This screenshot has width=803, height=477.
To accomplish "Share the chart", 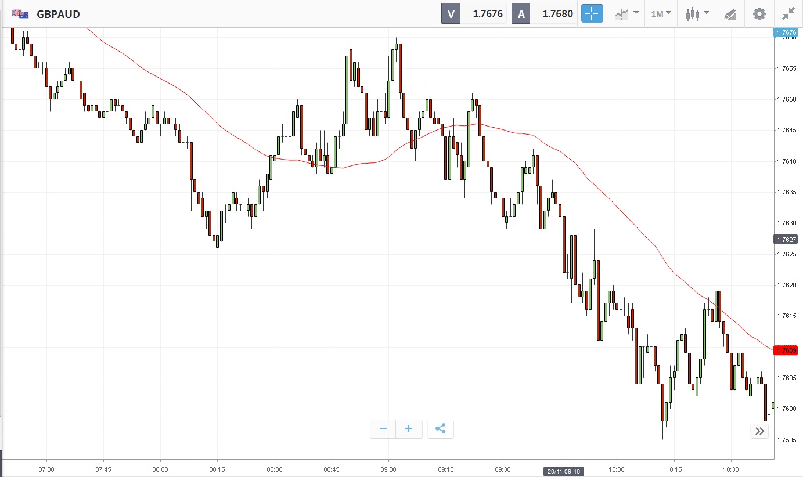I will [x=440, y=429].
